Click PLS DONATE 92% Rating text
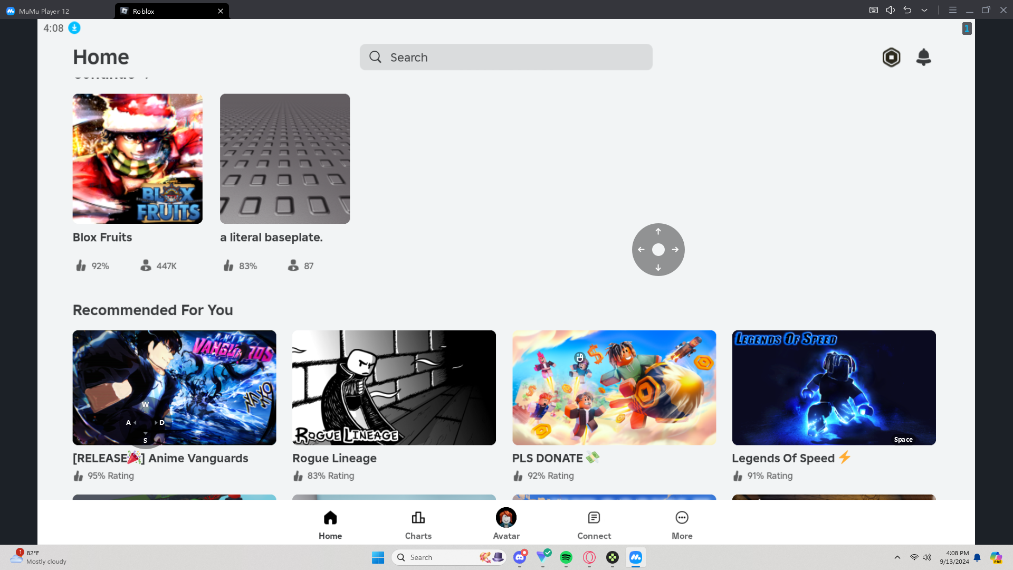The image size is (1013, 570). point(551,476)
